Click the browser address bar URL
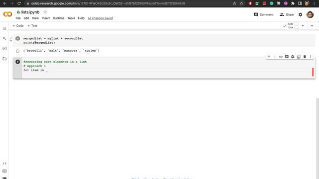Image resolution: width=319 pixels, height=179 pixels. (108, 3)
